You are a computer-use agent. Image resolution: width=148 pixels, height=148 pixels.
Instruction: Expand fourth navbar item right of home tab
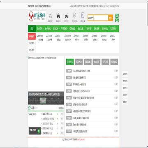click(x=65, y=29)
